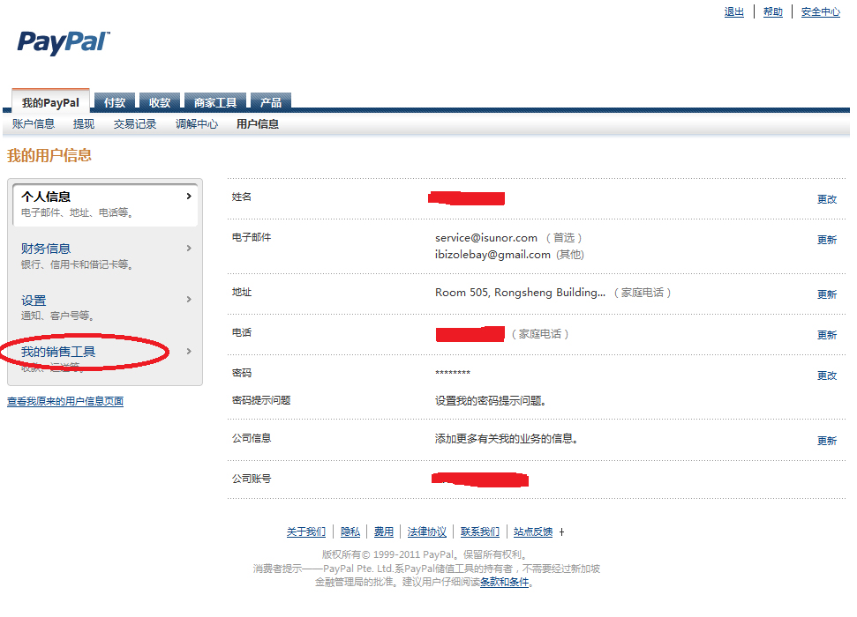Viewport: 857px width, 617px height.
Task: Click 更改 next to 姓名
Action: pyautogui.click(x=826, y=199)
